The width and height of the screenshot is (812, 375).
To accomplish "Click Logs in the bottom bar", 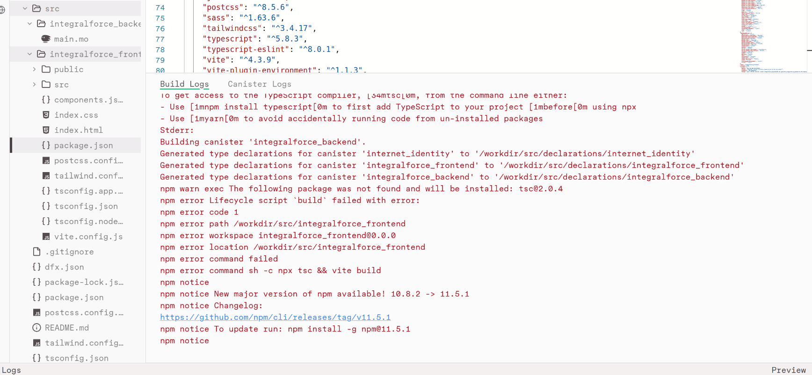I will [11, 370].
